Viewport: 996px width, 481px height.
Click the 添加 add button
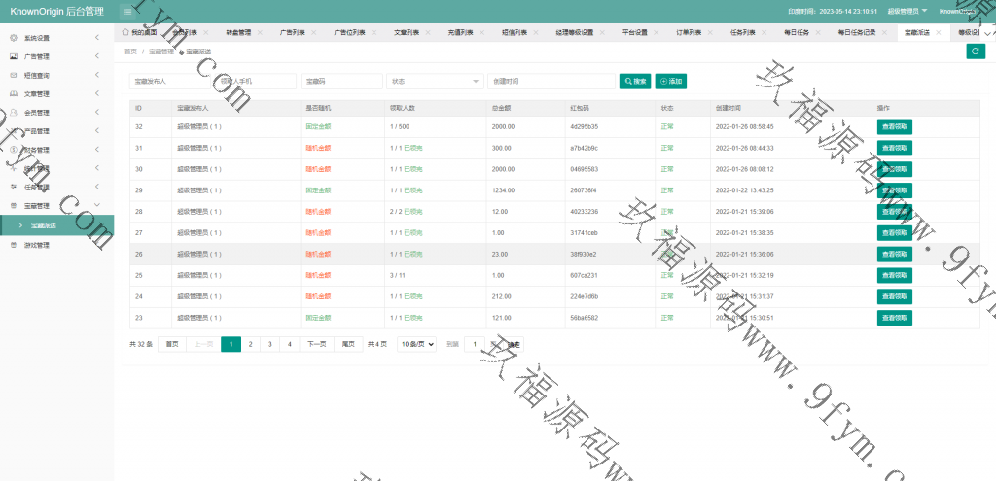(672, 82)
